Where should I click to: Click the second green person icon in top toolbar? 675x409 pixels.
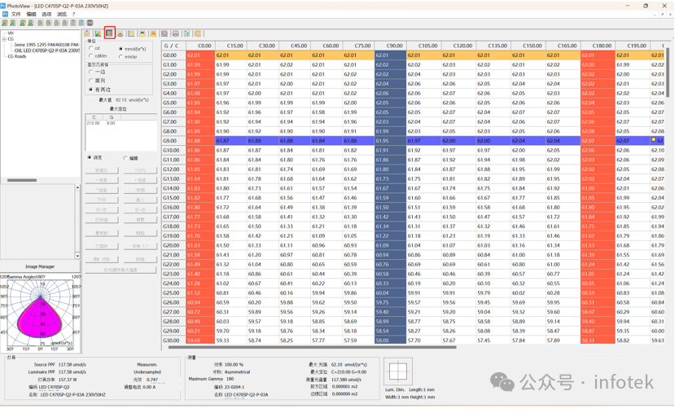coord(13,23)
